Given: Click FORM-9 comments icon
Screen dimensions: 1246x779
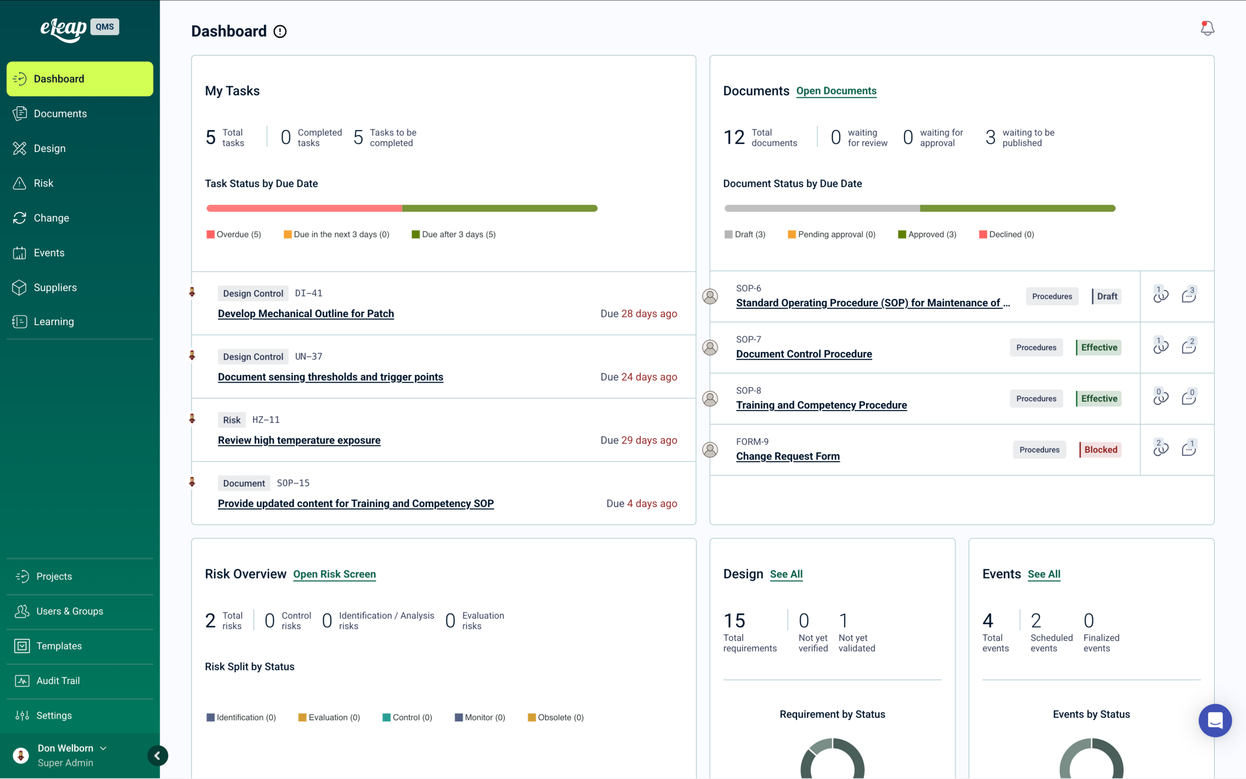Looking at the screenshot, I should [x=1189, y=449].
